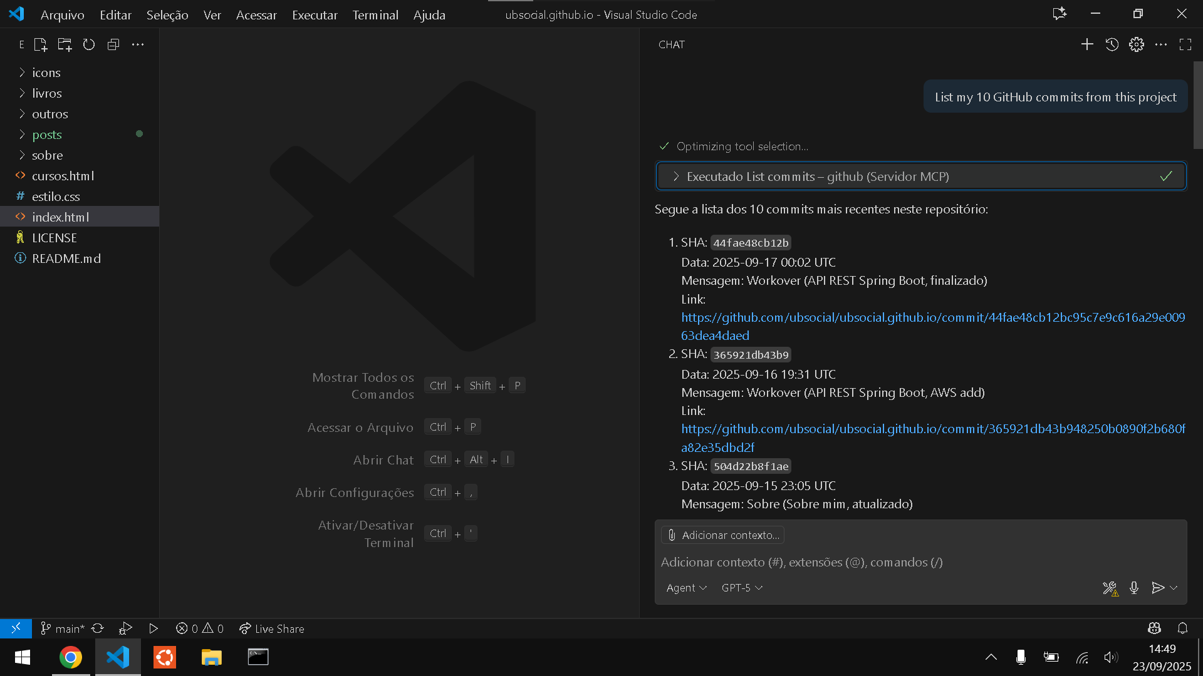Open the Executar menu
Image resolution: width=1203 pixels, height=676 pixels.
pyautogui.click(x=315, y=14)
